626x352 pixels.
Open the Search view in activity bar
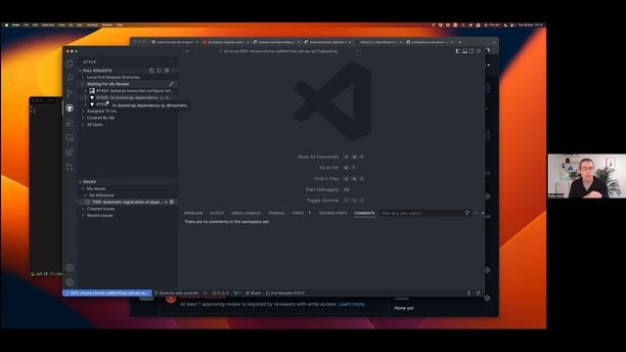coord(69,78)
